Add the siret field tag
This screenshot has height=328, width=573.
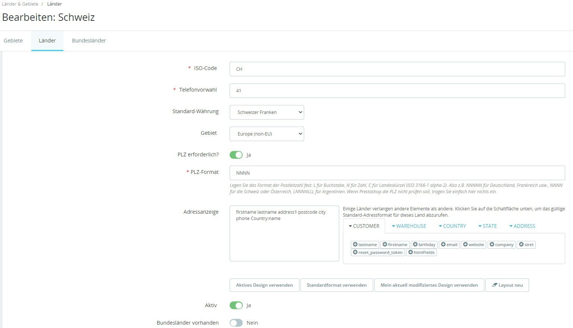point(526,245)
